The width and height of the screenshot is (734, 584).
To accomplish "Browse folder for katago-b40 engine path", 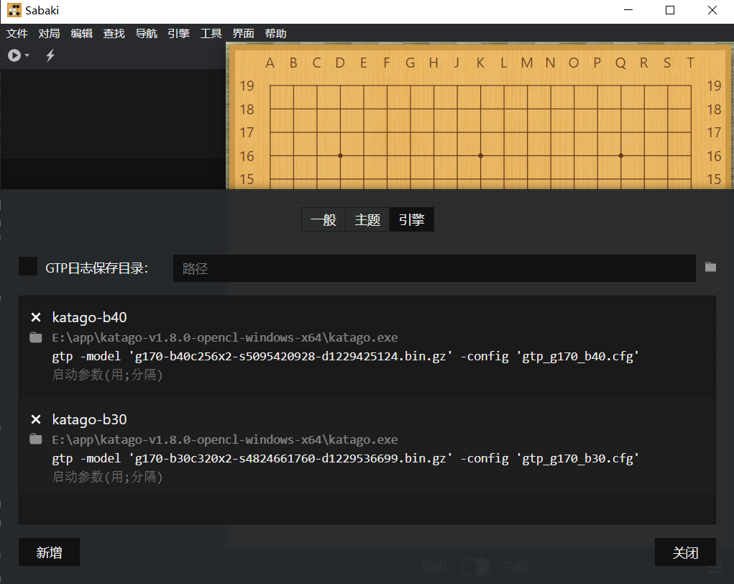I will (x=35, y=337).
